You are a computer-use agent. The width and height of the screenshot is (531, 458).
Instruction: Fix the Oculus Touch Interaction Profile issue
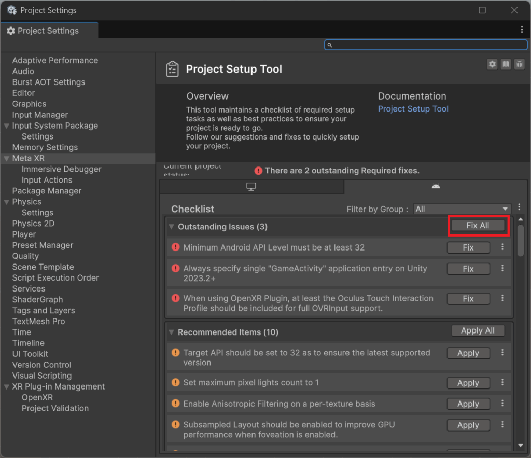pos(468,298)
